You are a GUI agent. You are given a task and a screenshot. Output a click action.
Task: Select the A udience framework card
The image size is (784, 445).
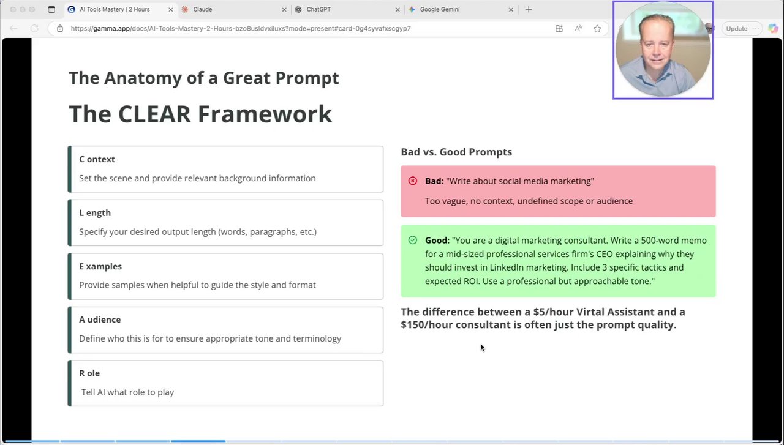(225, 330)
